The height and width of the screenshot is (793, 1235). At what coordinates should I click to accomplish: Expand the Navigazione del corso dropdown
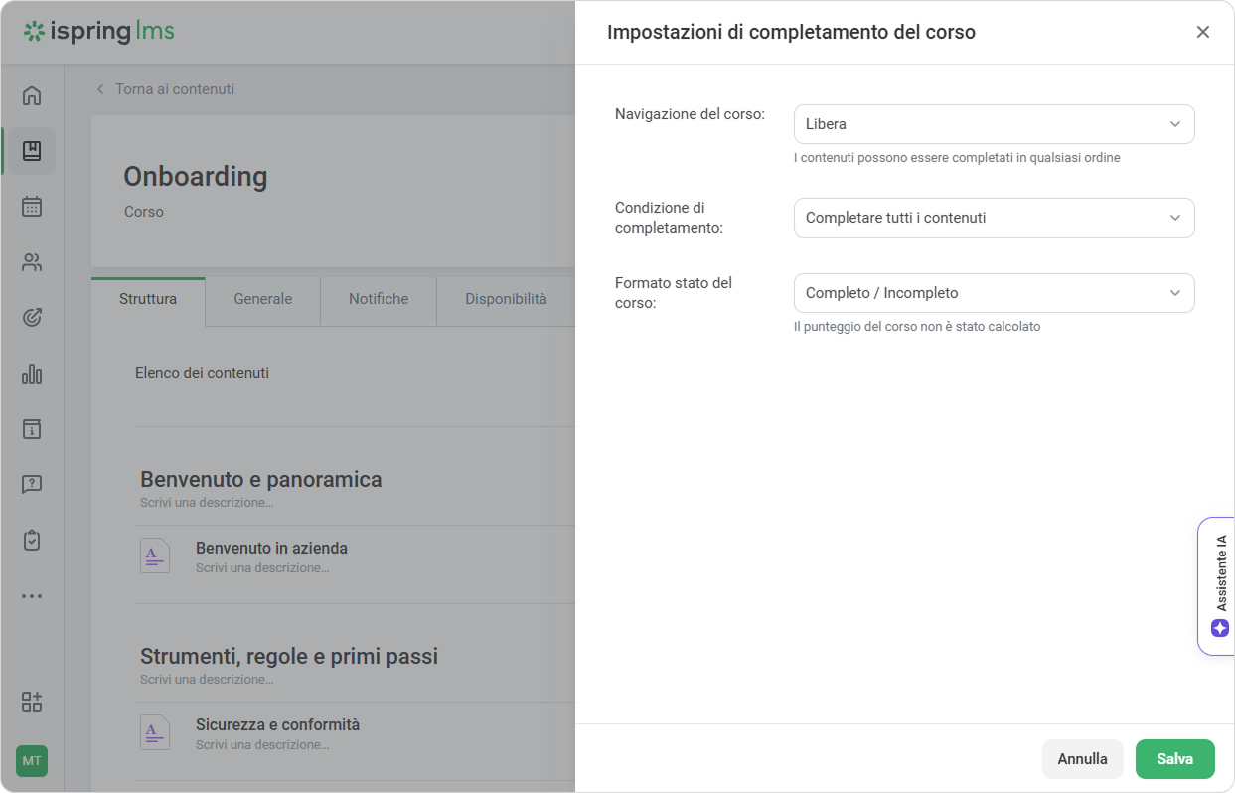(994, 124)
